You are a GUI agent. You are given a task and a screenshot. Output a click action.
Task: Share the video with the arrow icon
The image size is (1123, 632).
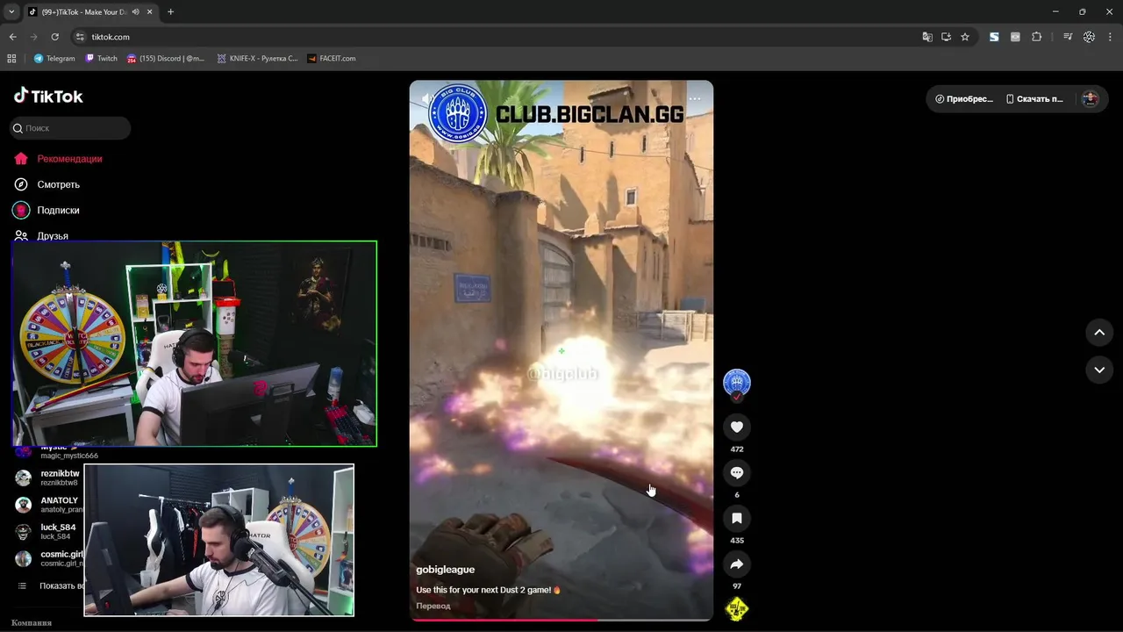coord(737,564)
